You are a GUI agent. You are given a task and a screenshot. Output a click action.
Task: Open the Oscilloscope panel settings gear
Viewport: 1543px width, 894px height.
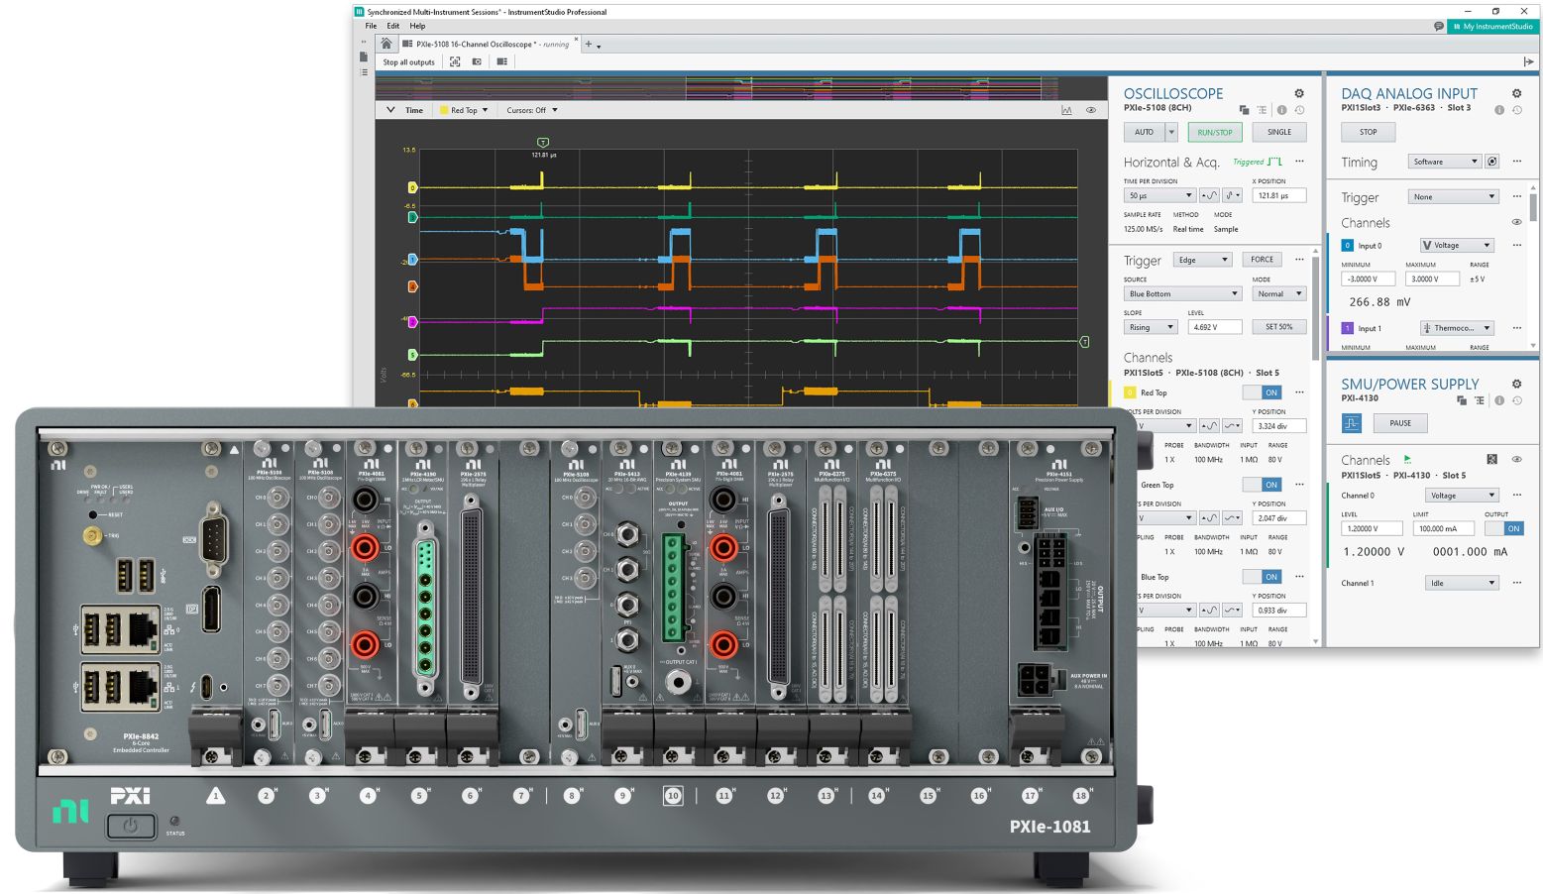point(1298,94)
